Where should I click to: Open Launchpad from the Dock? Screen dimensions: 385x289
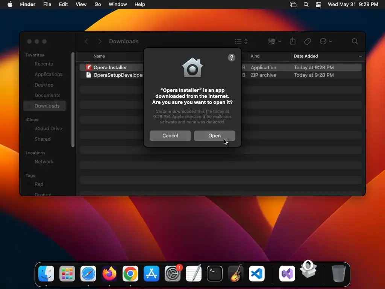pyautogui.click(x=67, y=274)
